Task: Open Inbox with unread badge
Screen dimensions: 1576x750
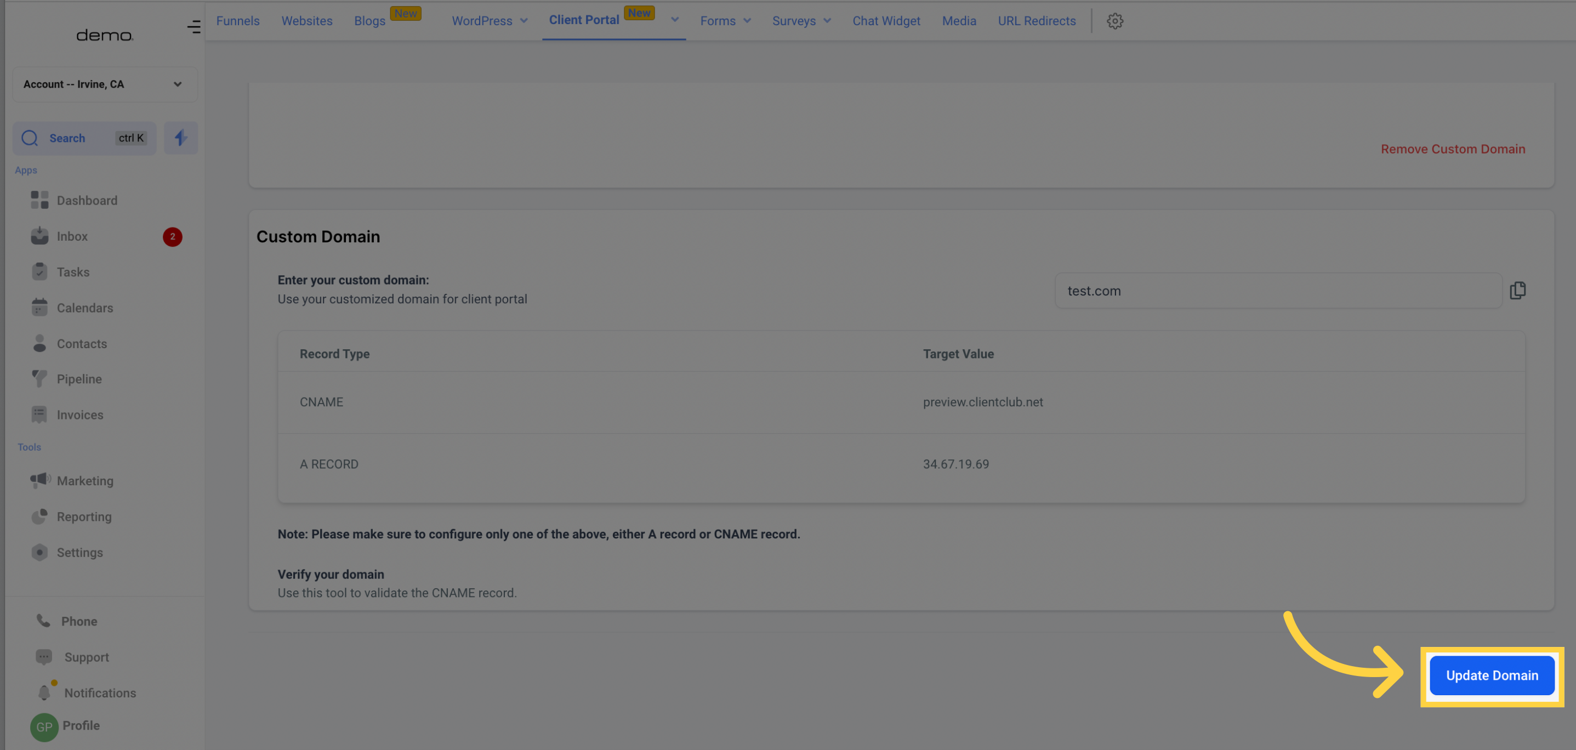Action: click(x=72, y=236)
